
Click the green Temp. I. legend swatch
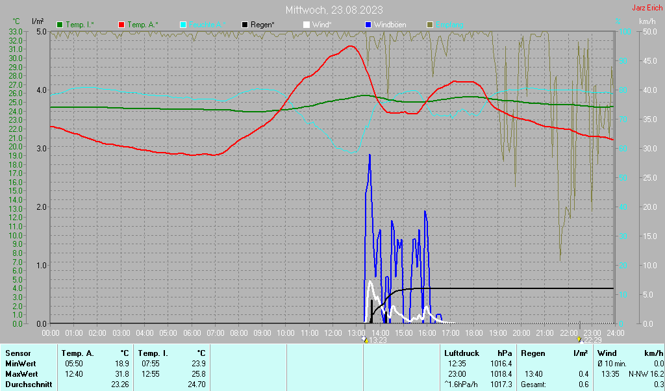60,25
